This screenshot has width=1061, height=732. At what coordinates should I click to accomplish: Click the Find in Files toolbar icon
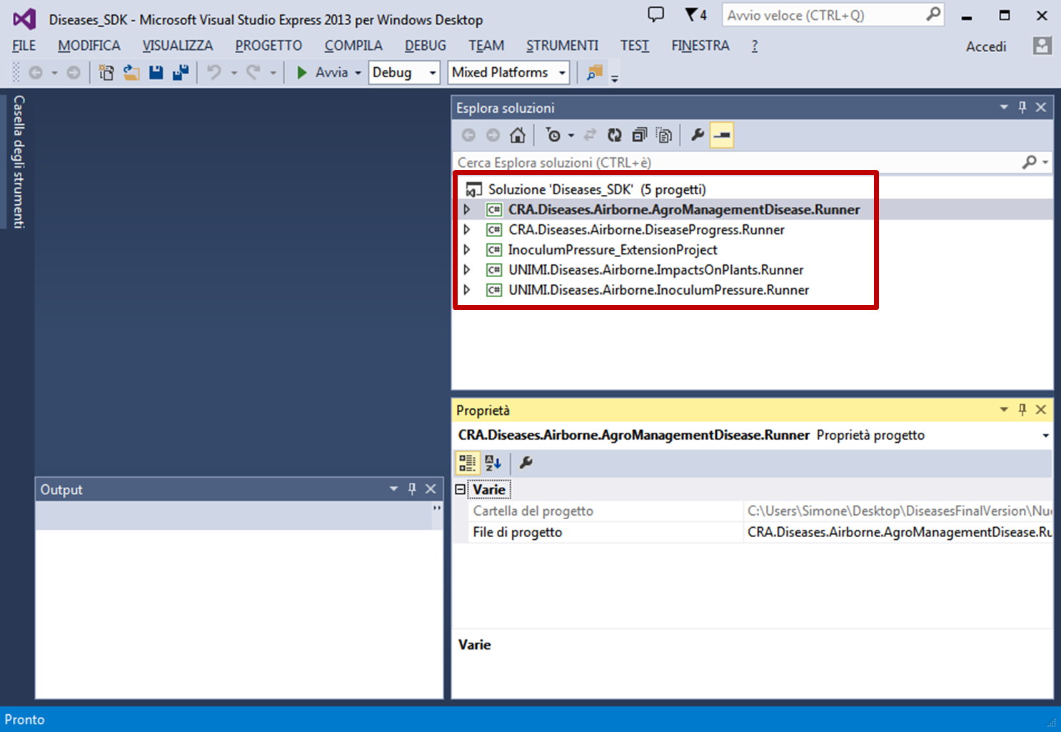(594, 73)
